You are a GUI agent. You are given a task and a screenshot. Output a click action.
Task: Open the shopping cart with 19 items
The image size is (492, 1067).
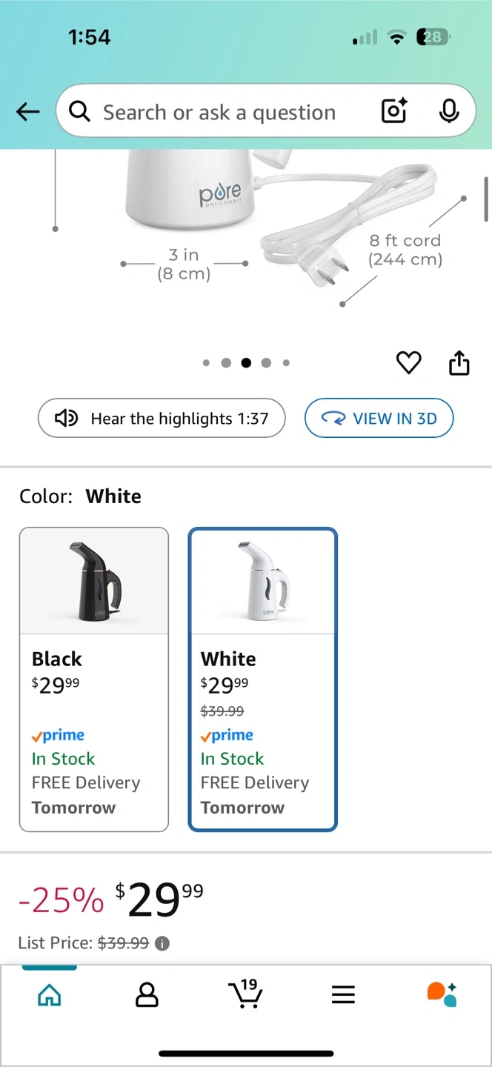click(x=245, y=994)
